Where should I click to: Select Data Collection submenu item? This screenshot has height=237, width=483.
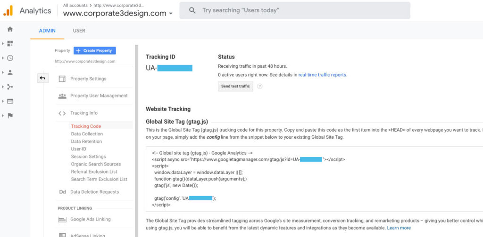(x=87, y=134)
